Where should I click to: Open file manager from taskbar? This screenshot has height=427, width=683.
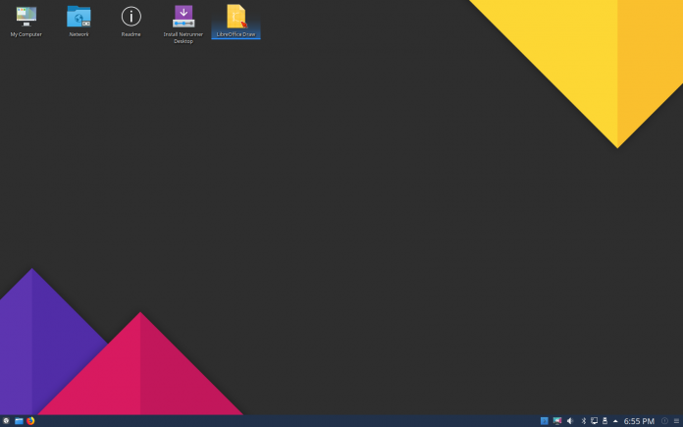(x=19, y=421)
